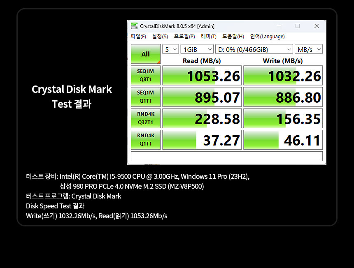Click the CrystalDiskMark title bar app icon

coord(134,26)
